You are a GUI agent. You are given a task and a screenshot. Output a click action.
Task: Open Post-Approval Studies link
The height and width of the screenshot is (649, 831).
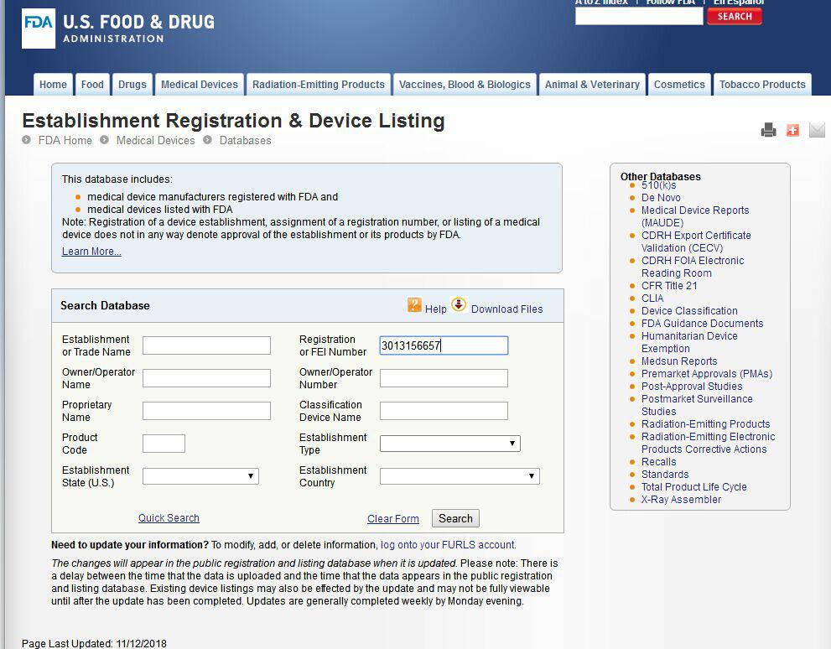pos(692,387)
